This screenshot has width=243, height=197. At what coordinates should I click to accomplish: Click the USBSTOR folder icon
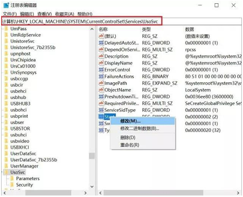pyautogui.click(x=6, y=129)
